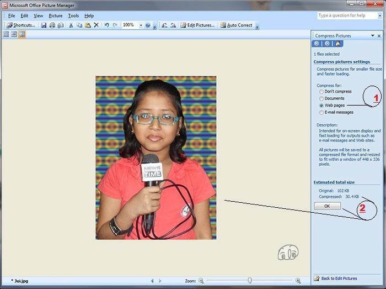Click the Print icon in the toolbar

[52, 25]
